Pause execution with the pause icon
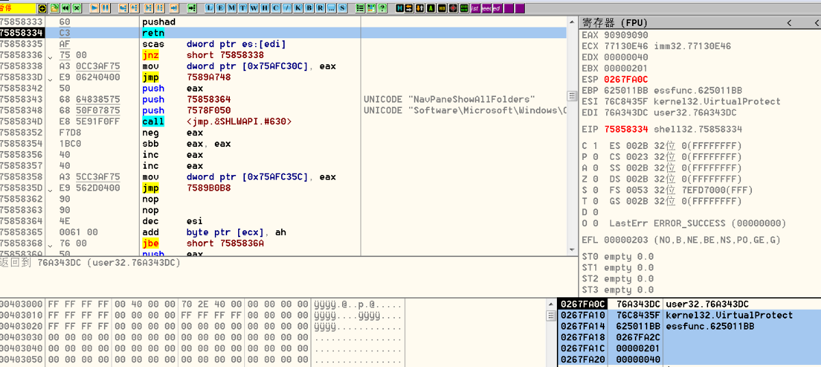 (x=105, y=8)
